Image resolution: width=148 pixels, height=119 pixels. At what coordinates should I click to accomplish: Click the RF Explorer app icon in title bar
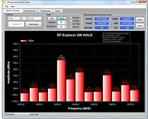(5, 2)
